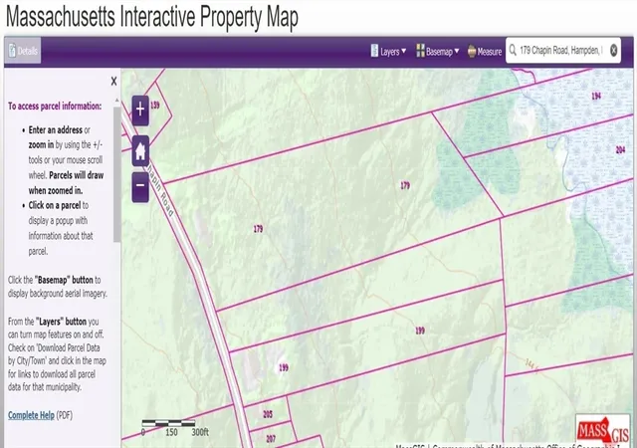Select the eastern parcel 199 label

tap(420, 331)
